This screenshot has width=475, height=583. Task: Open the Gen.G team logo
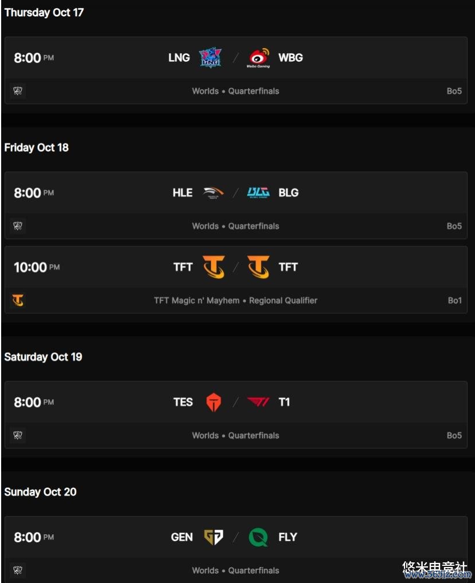(x=214, y=537)
